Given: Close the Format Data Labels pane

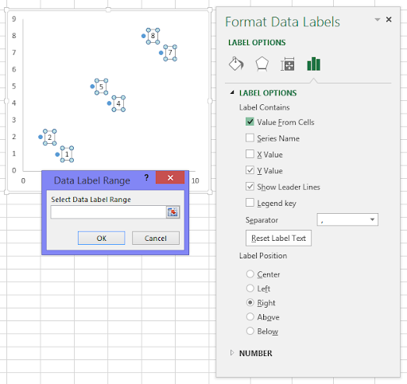Looking at the screenshot, I should coord(389,19).
